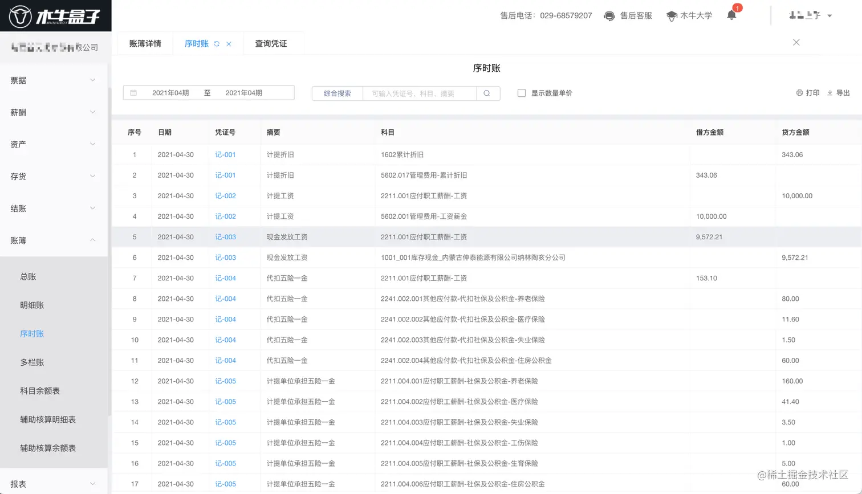The height and width of the screenshot is (494, 862).
Task: Open 多栏账 in the sidebar
Action: click(32, 362)
